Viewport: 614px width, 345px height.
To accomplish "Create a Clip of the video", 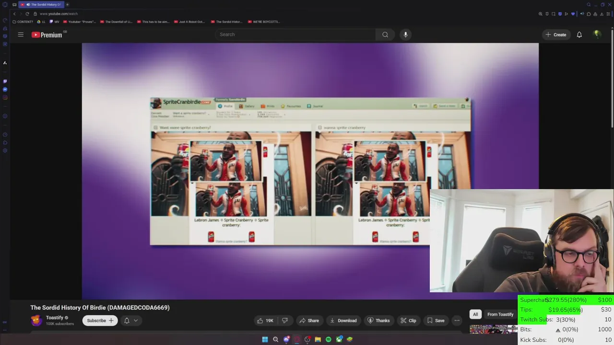I will point(408,321).
